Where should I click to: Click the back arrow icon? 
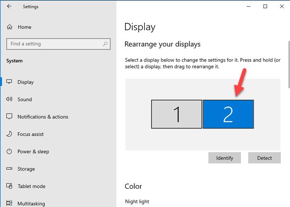click(x=9, y=6)
